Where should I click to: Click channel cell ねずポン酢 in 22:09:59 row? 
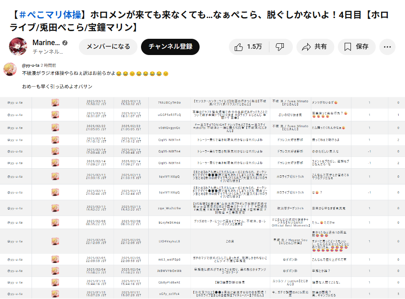[290, 259]
